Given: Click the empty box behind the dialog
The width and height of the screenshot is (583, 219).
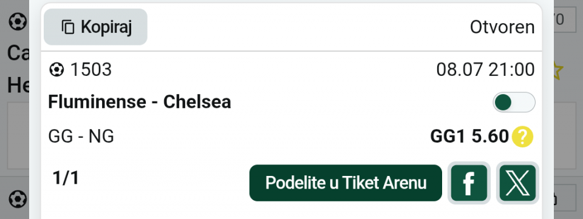Looking at the screenshot, I should click(x=19, y=136).
